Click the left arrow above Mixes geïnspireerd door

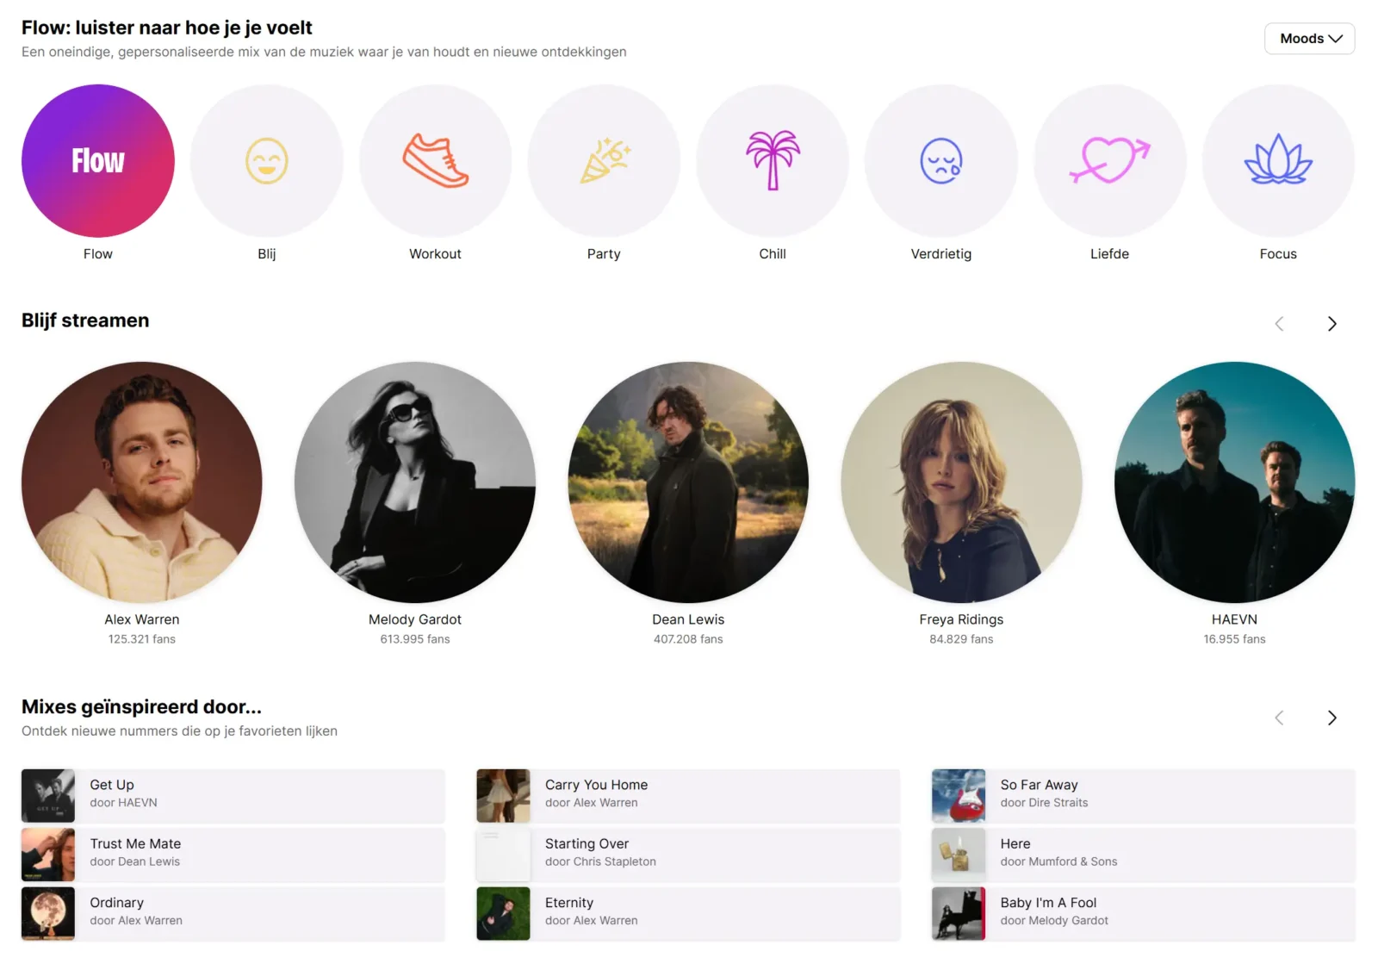click(1279, 717)
